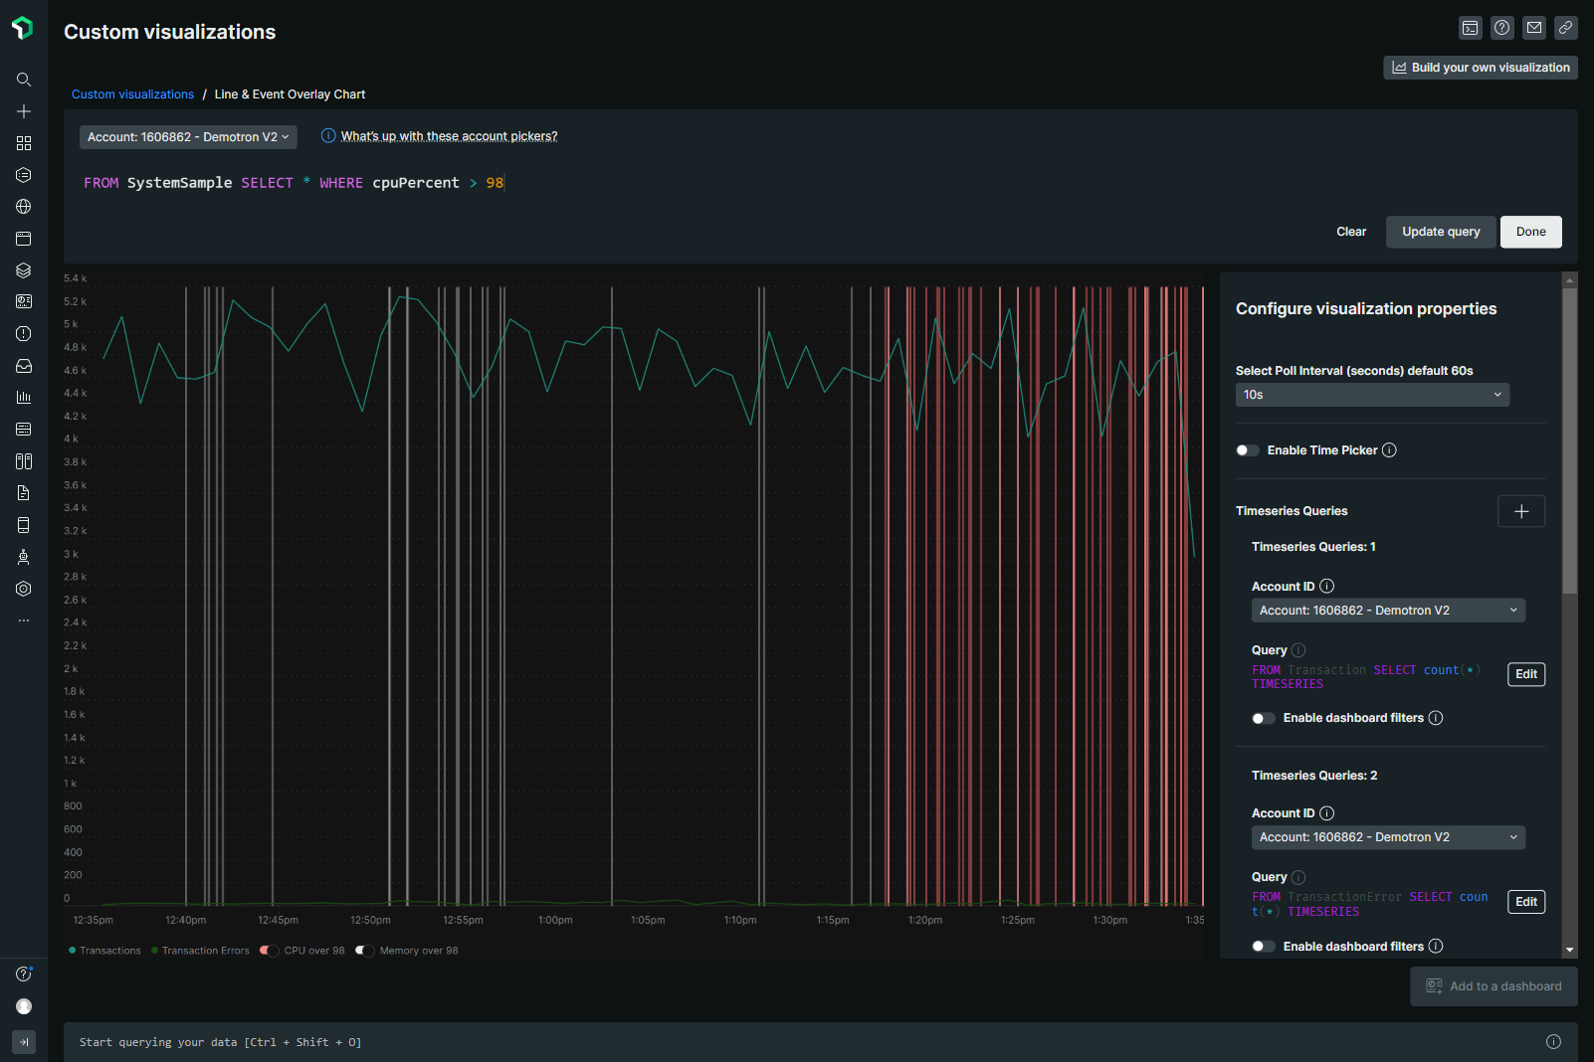
Task: Open the stacked layers sidebar icon
Action: click(x=24, y=270)
